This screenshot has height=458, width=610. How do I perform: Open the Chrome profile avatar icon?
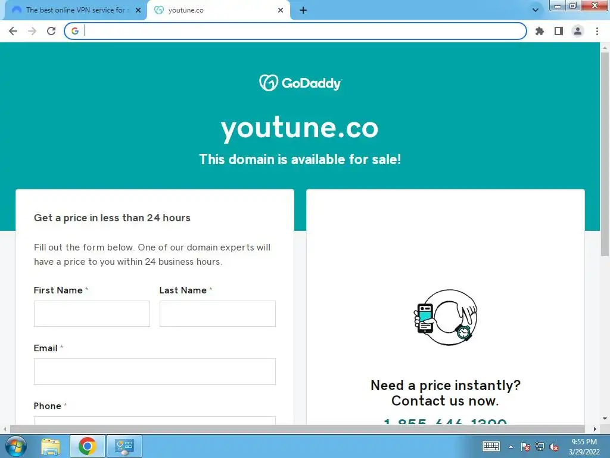pos(578,31)
